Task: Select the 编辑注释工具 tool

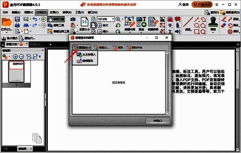Action: [58, 31]
